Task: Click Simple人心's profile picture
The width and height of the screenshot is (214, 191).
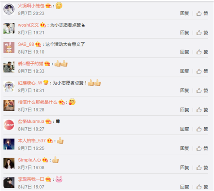Action: coord(9,163)
